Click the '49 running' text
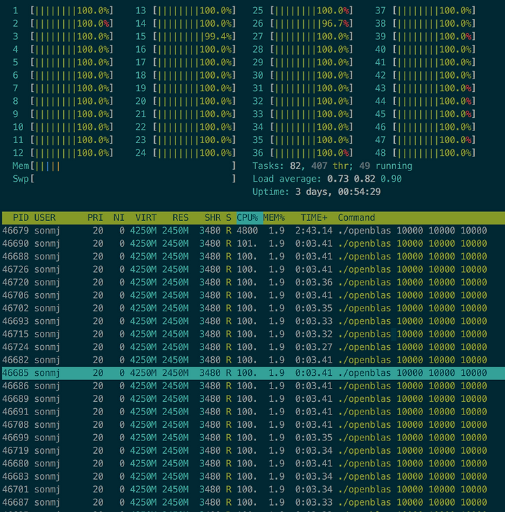Screen dimensions: 505x512 tap(386, 166)
